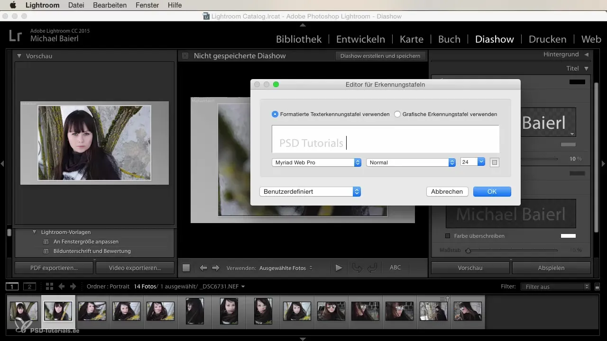607x341 pixels.
Task: Collapse Lightroom-Vorlagen folder triangle
Action: [35, 232]
